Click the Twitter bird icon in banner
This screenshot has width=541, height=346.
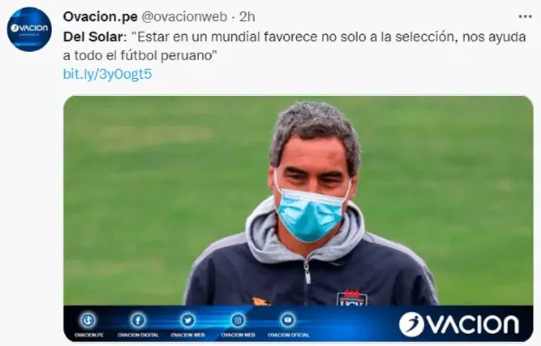click(188, 320)
